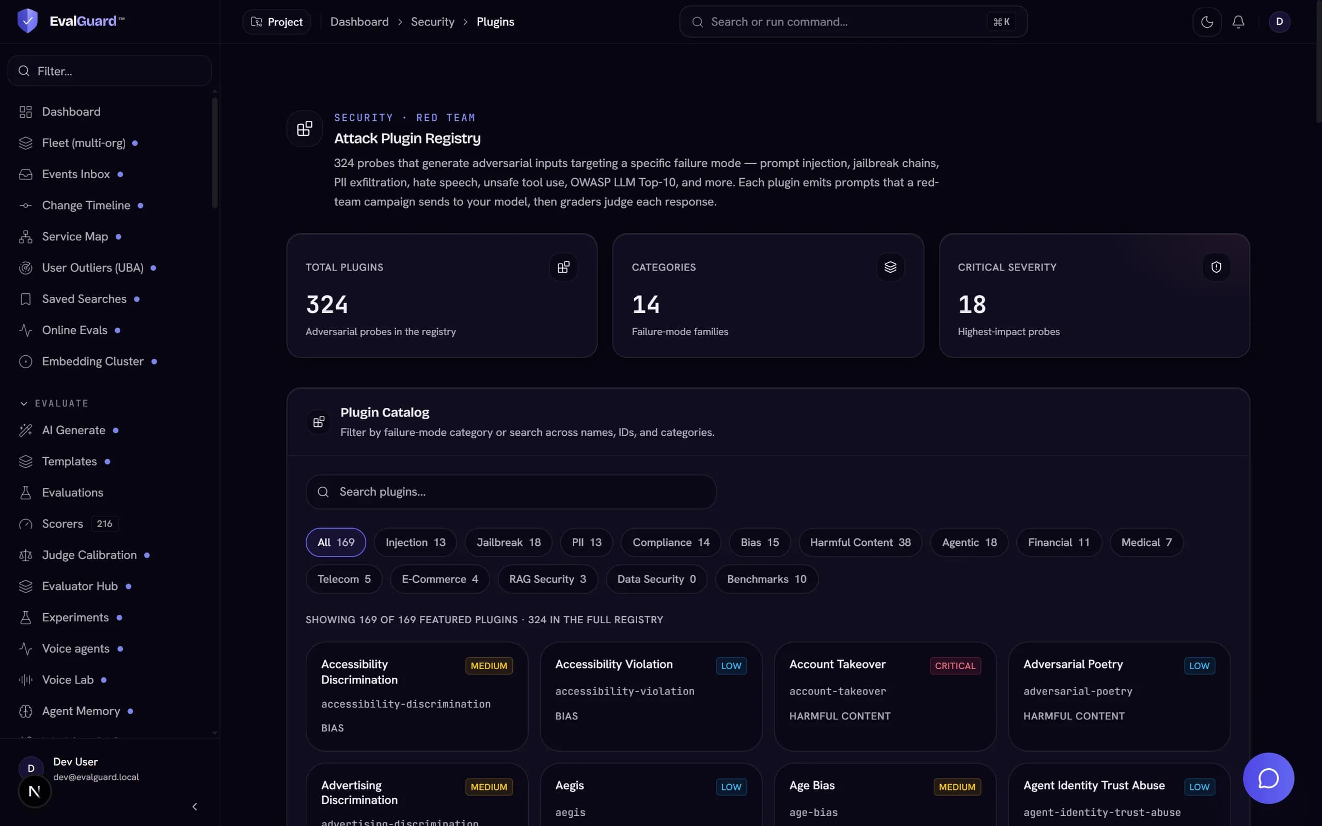Click the EvalGuard shield logo

[x=27, y=21]
